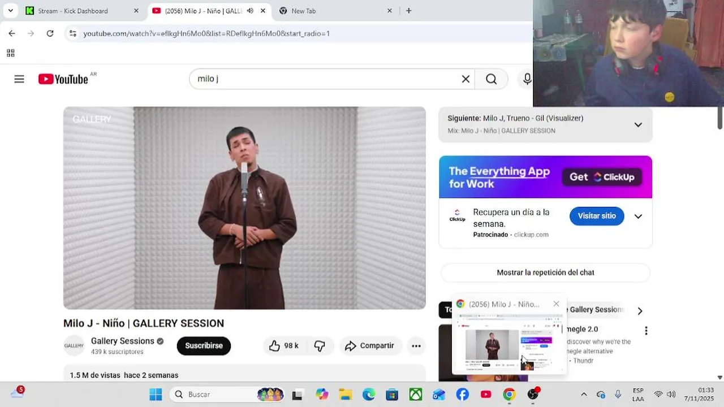Open the volume control in the tray
The height and width of the screenshot is (407, 724).
pyautogui.click(x=671, y=395)
